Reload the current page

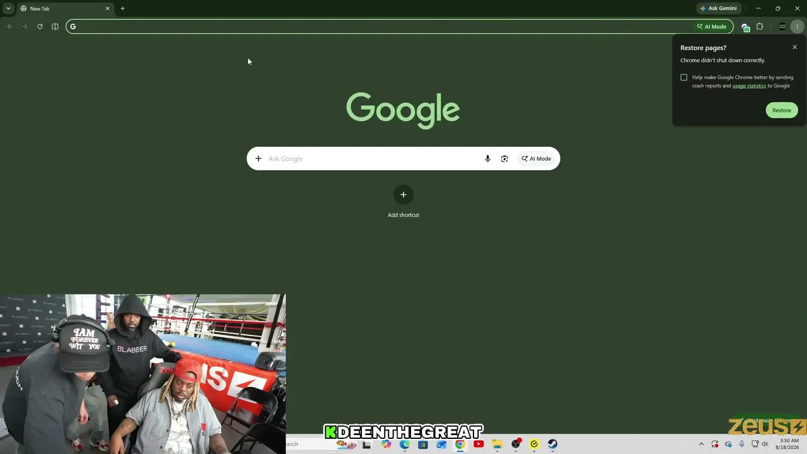40,26
